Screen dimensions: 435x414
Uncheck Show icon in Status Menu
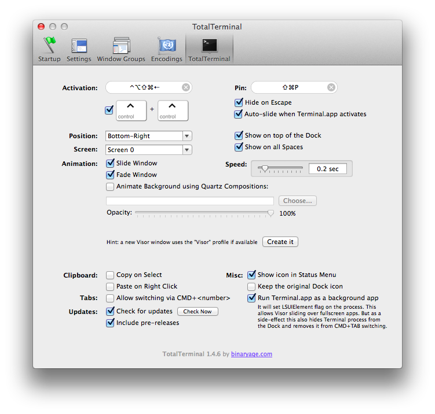[251, 275]
